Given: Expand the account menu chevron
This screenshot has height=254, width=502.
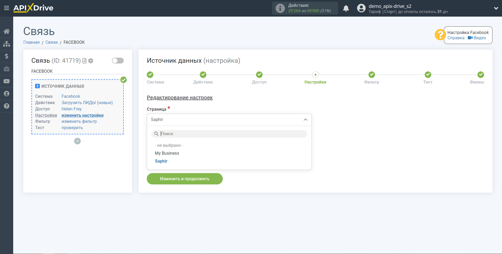Looking at the screenshot, I should coord(496,8).
